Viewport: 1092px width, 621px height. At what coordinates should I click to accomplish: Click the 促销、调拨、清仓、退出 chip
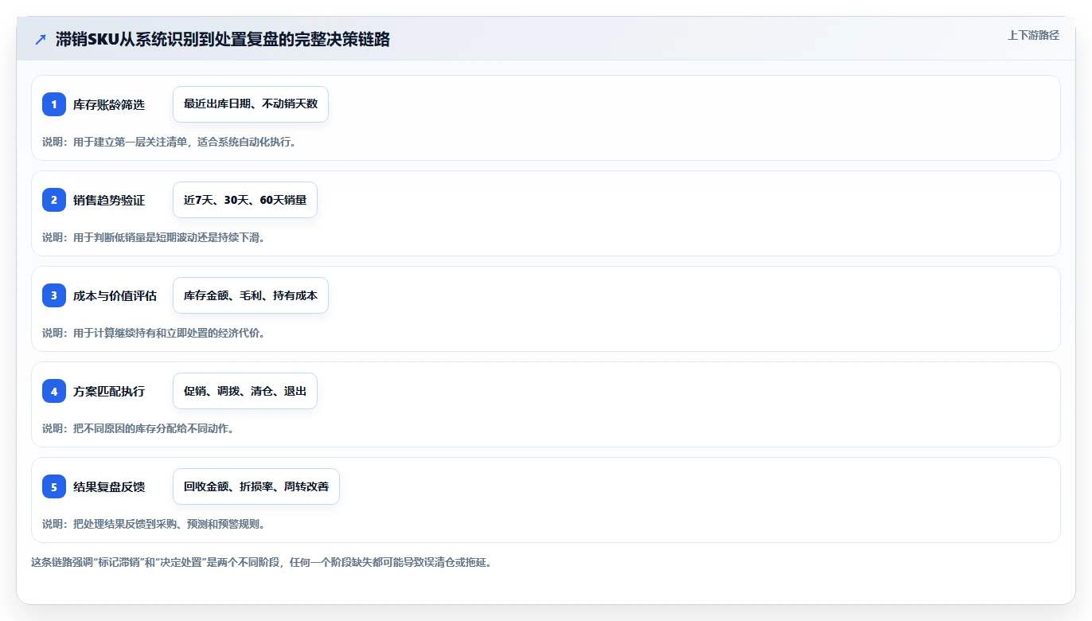pyautogui.click(x=245, y=391)
